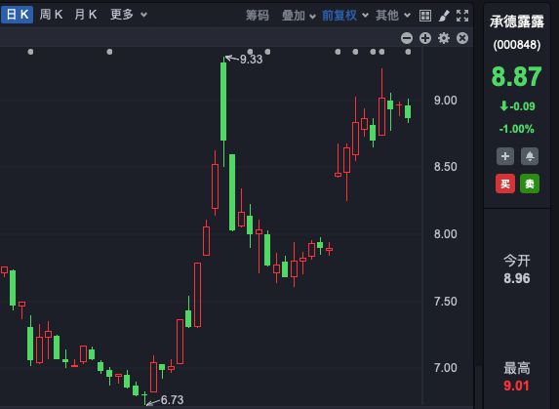Set a price alert bell
Screen dimensions: 559x409
530,156
